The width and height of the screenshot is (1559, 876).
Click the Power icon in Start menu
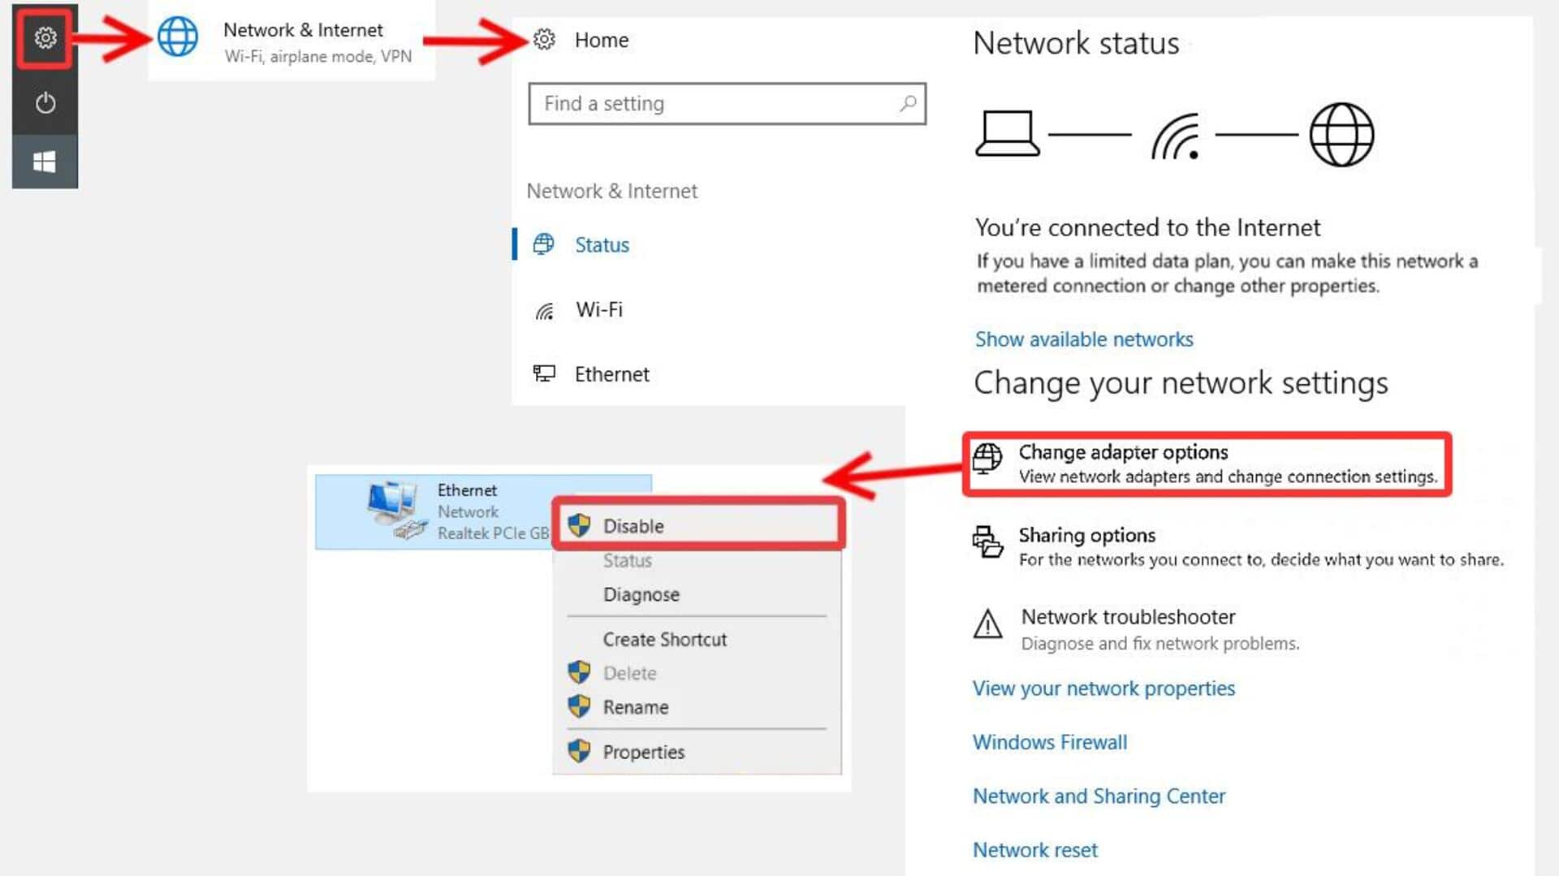click(45, 103)
